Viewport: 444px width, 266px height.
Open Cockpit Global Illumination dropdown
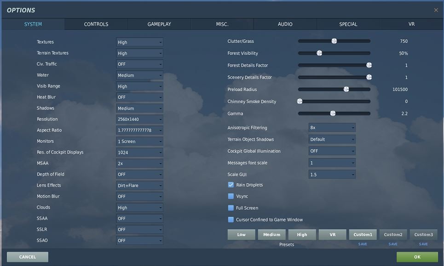click(332, 151)
